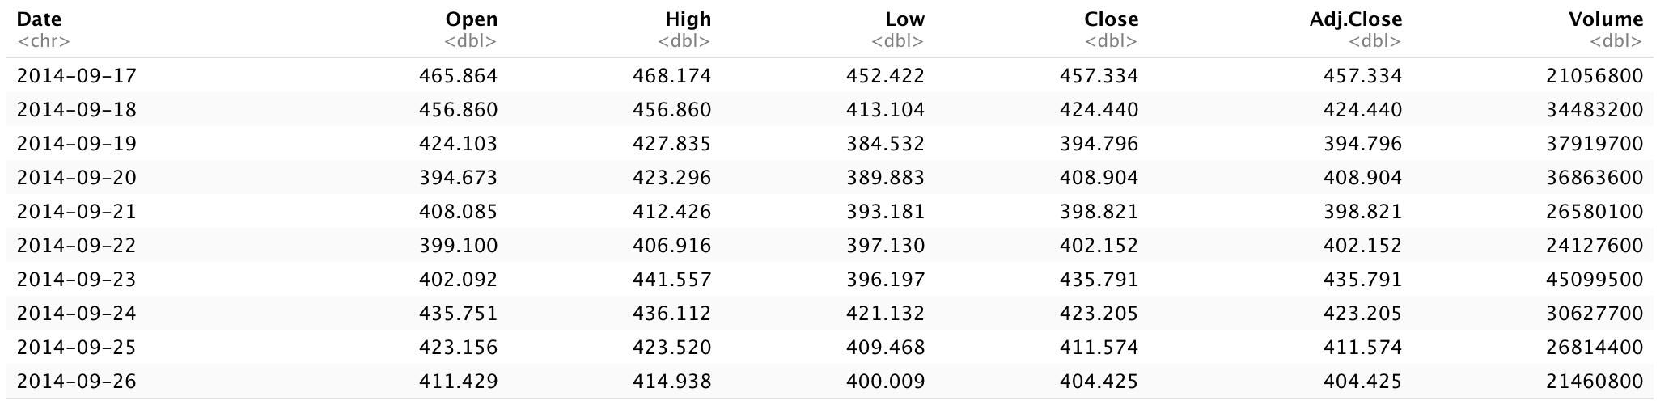
Task: Select Close value 435.791
Action: 1099,280
